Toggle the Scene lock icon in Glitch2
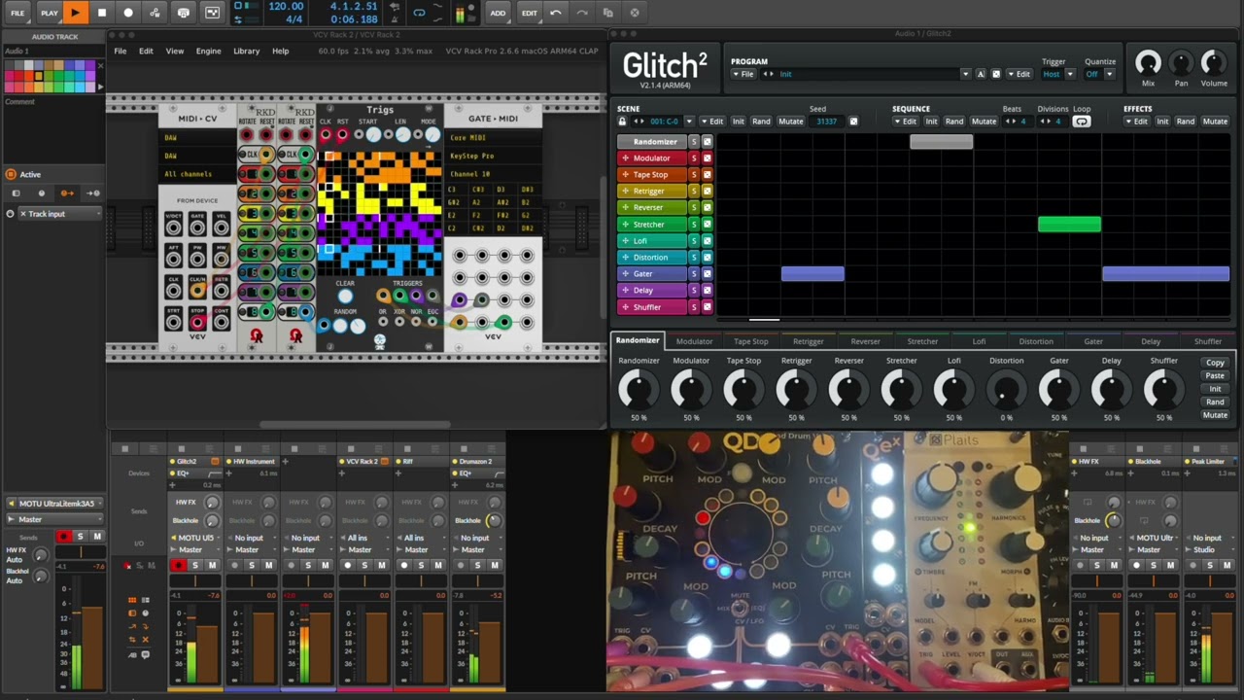The height and width of the screenshot is (700, 1244). tap(622, 122)
